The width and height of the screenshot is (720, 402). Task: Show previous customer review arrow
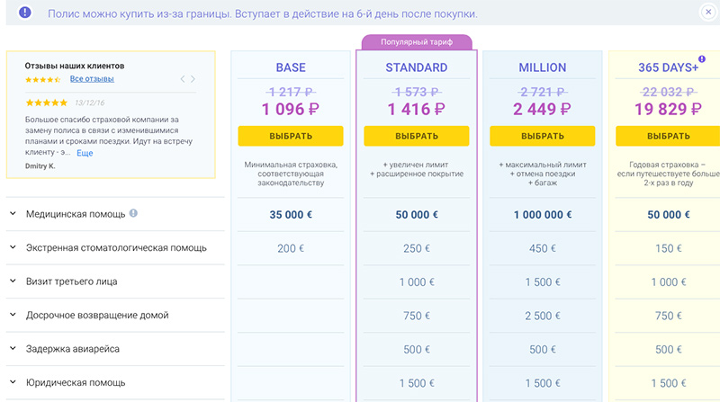click(x=182, y=79)
